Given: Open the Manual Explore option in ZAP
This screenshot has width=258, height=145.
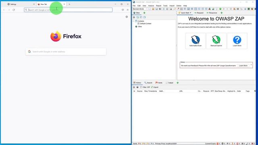Looking at the screenshot, I should (216, 41).
